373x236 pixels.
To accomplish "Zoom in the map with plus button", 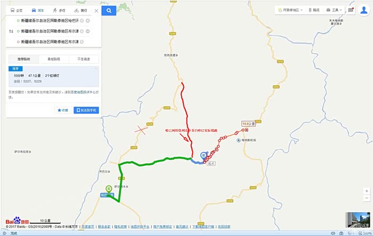I will point(367,191).
